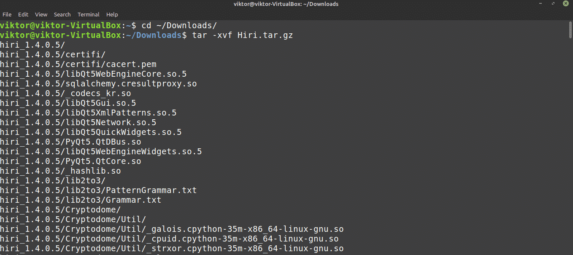Image resolution: width=573 pixels, height=255 pixels.
Task: Click the vertical scrollbar thumb
Action: (x=570, y=30)
